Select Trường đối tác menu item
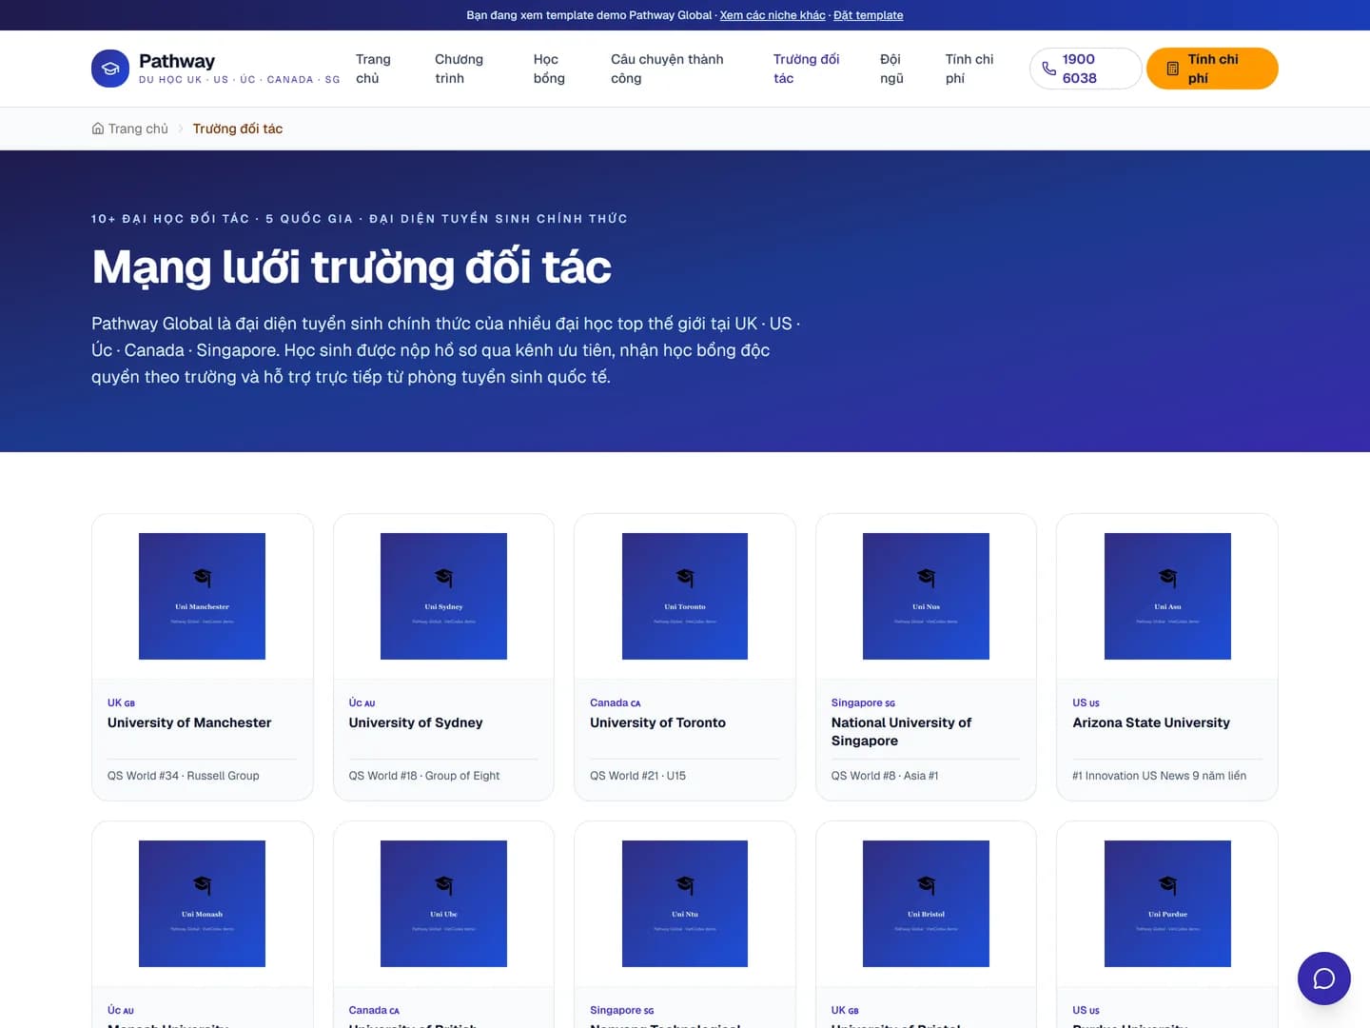 (x=806, y=69)
